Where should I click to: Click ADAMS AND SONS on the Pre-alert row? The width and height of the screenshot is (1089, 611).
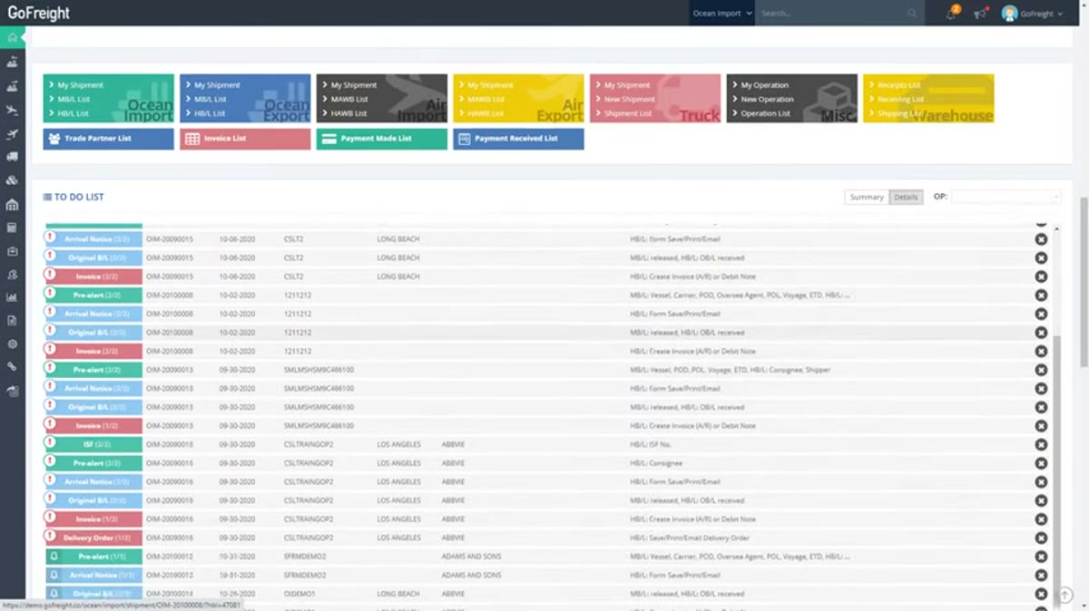click(471, 557)
